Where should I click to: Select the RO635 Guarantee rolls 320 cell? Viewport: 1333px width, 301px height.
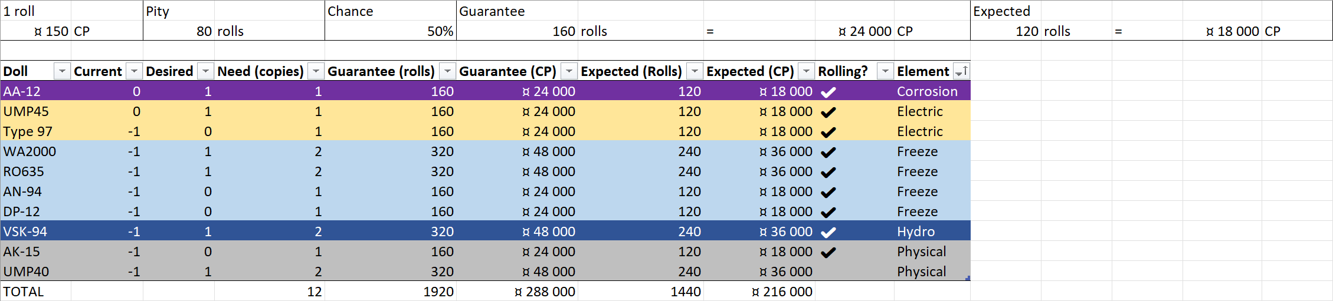391,171
